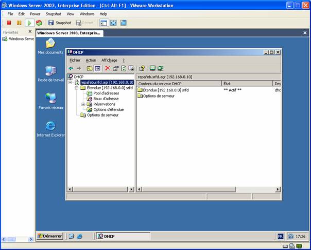
Task: Select repafeb.srfd.agr server in tree
Action: point(107,82)
